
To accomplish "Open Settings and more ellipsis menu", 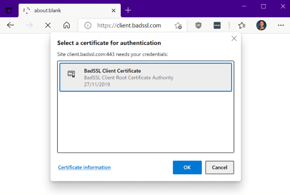I will point(280,25).
